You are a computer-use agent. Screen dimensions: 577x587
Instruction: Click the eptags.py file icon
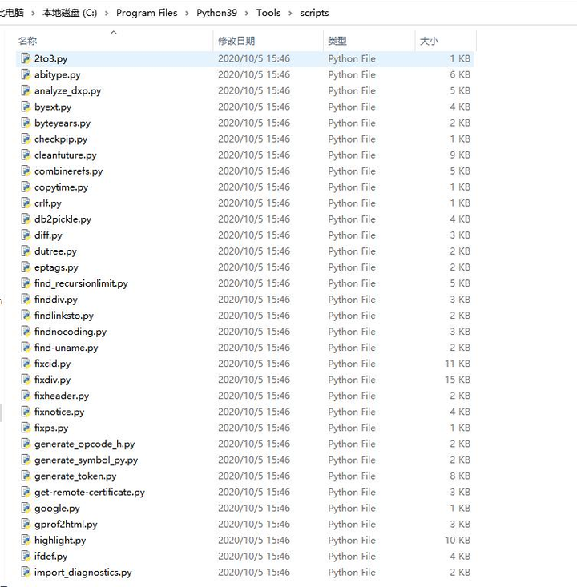click(26, 267)
